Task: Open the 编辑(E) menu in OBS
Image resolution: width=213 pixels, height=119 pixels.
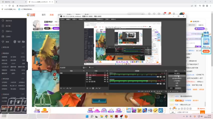Action: tap(68, 19)
